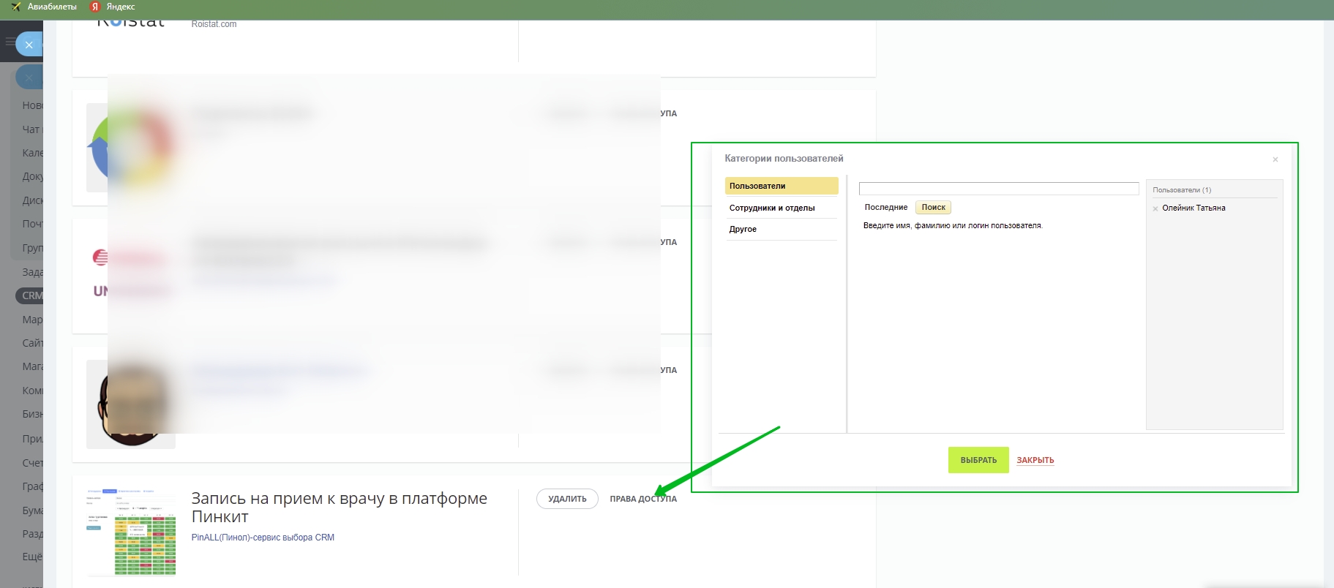Image resolution: width=1334 pixels, height=588 pixels.
Task: Click the Яндекс bookmark icon
Action: pos(94,7)
